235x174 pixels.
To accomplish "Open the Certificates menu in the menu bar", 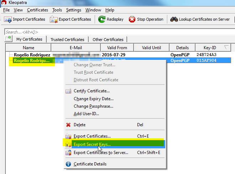I will (37, 10).
